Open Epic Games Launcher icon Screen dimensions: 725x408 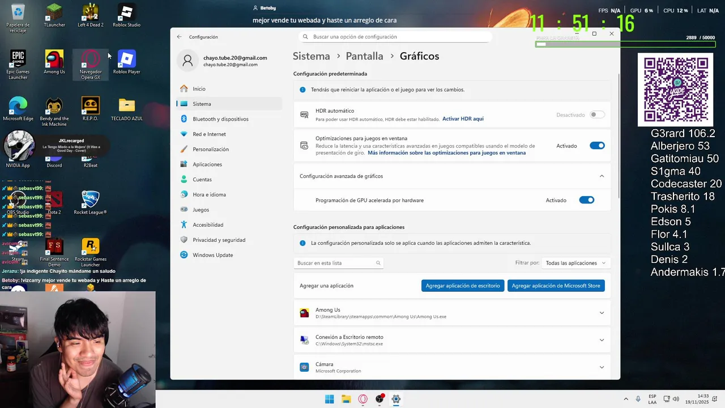pyautogui.click(x=18, y=65)
